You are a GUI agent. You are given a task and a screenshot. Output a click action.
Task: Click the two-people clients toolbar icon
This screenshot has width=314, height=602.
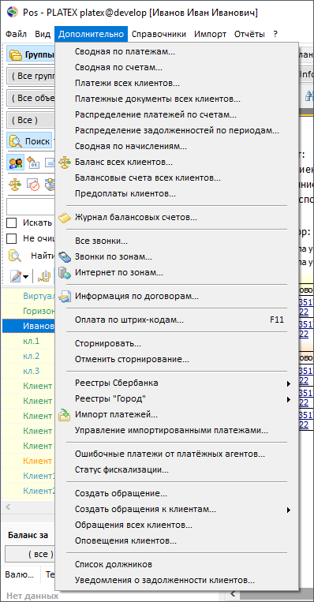(16, 163)
